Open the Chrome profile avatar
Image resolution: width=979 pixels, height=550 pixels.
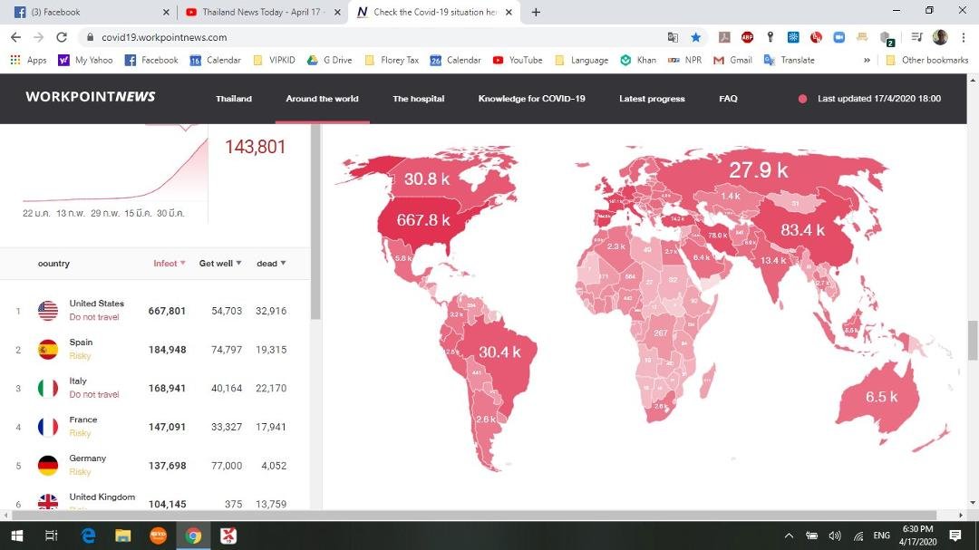[940, 37]
